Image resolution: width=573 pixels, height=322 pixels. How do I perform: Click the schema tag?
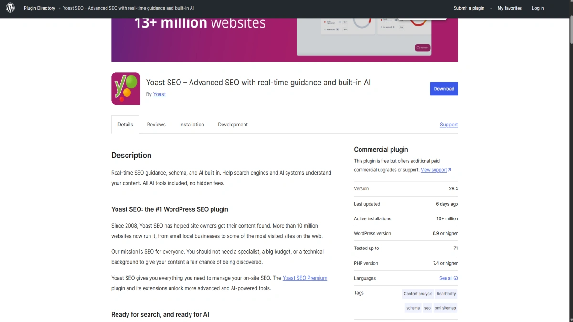413,308
